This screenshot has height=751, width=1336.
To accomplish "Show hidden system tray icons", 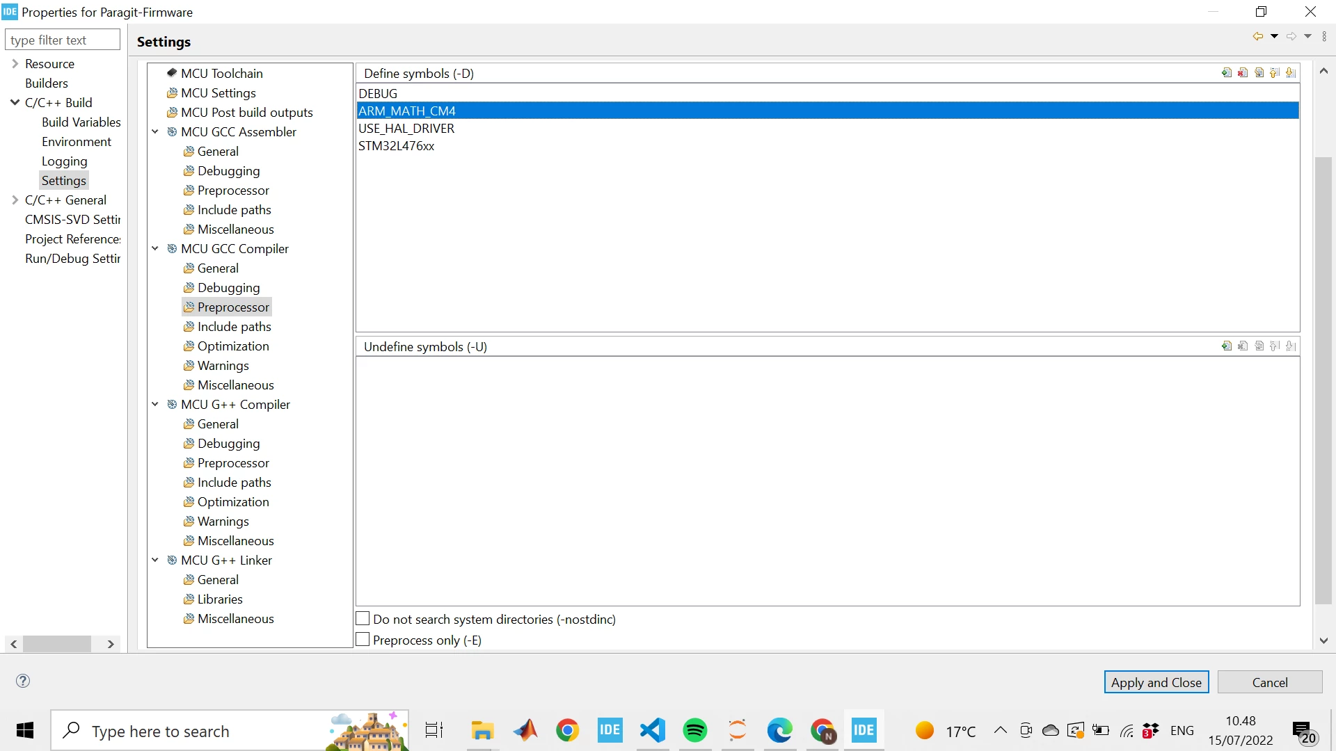I will [1000, 730].
